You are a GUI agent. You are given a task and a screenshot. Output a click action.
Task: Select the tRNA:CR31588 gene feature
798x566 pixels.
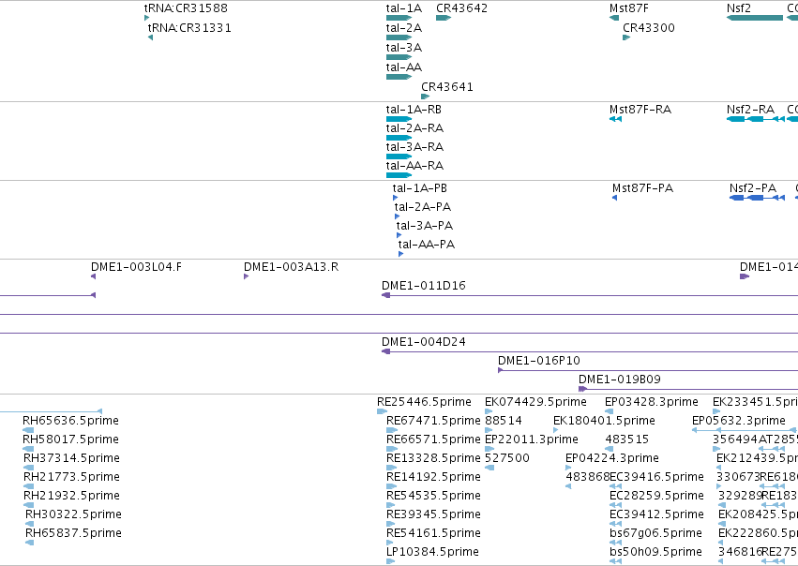click(146, 18)
